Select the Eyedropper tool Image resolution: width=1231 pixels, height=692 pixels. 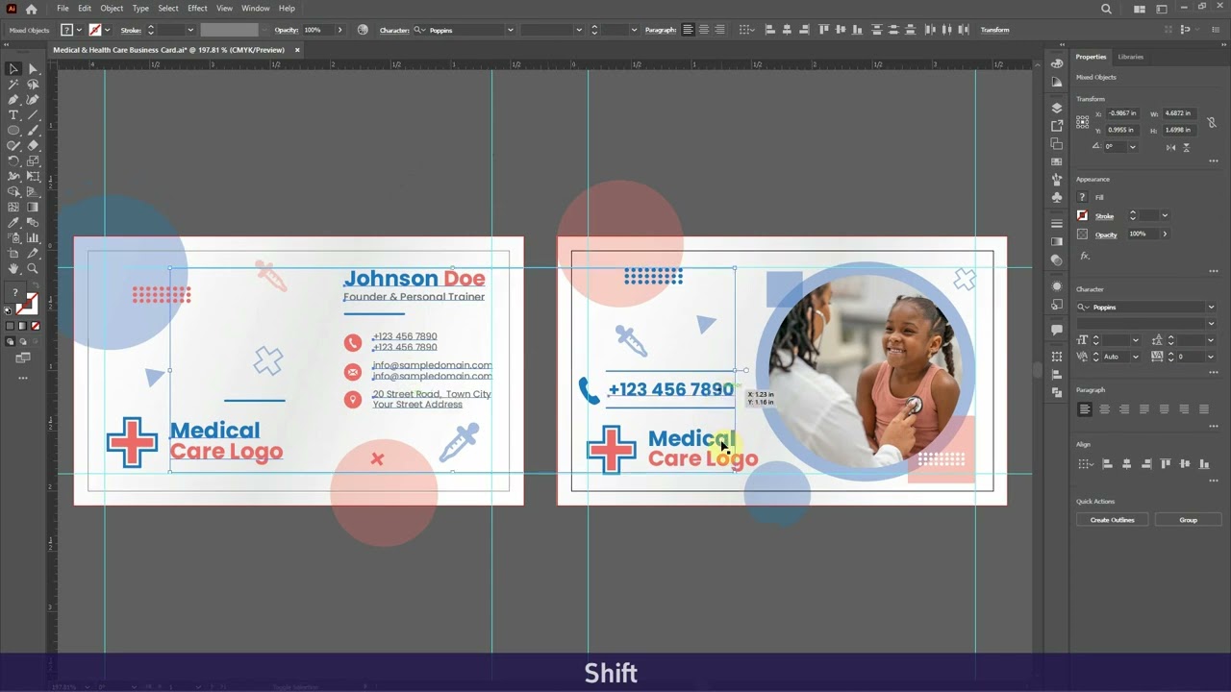tap(13, 223)
